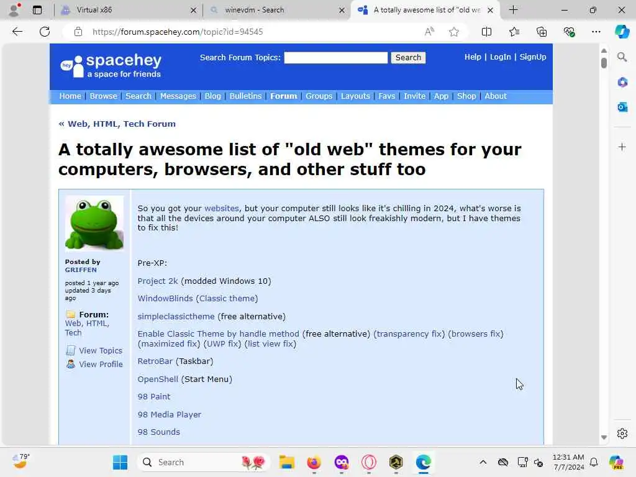636x477 pixels.
Task: Click the LogIn link
Action: 500,57
